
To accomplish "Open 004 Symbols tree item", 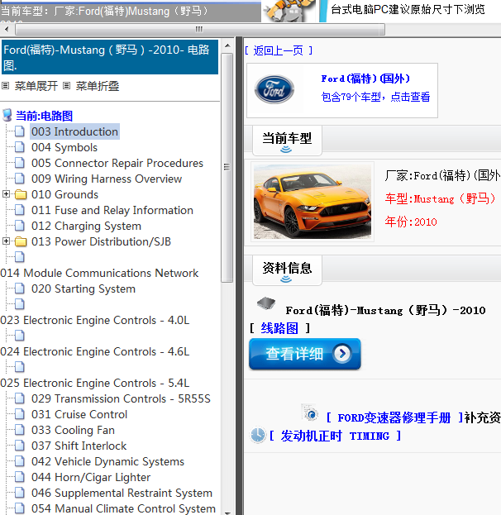I will coord(64,147).
